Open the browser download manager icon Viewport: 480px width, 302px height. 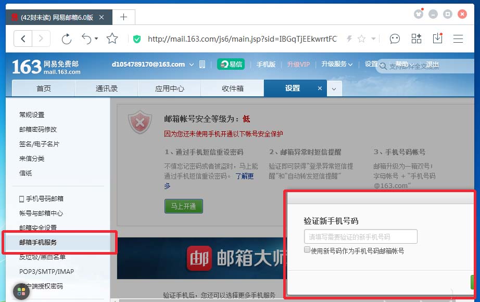[x=437, y=39]
